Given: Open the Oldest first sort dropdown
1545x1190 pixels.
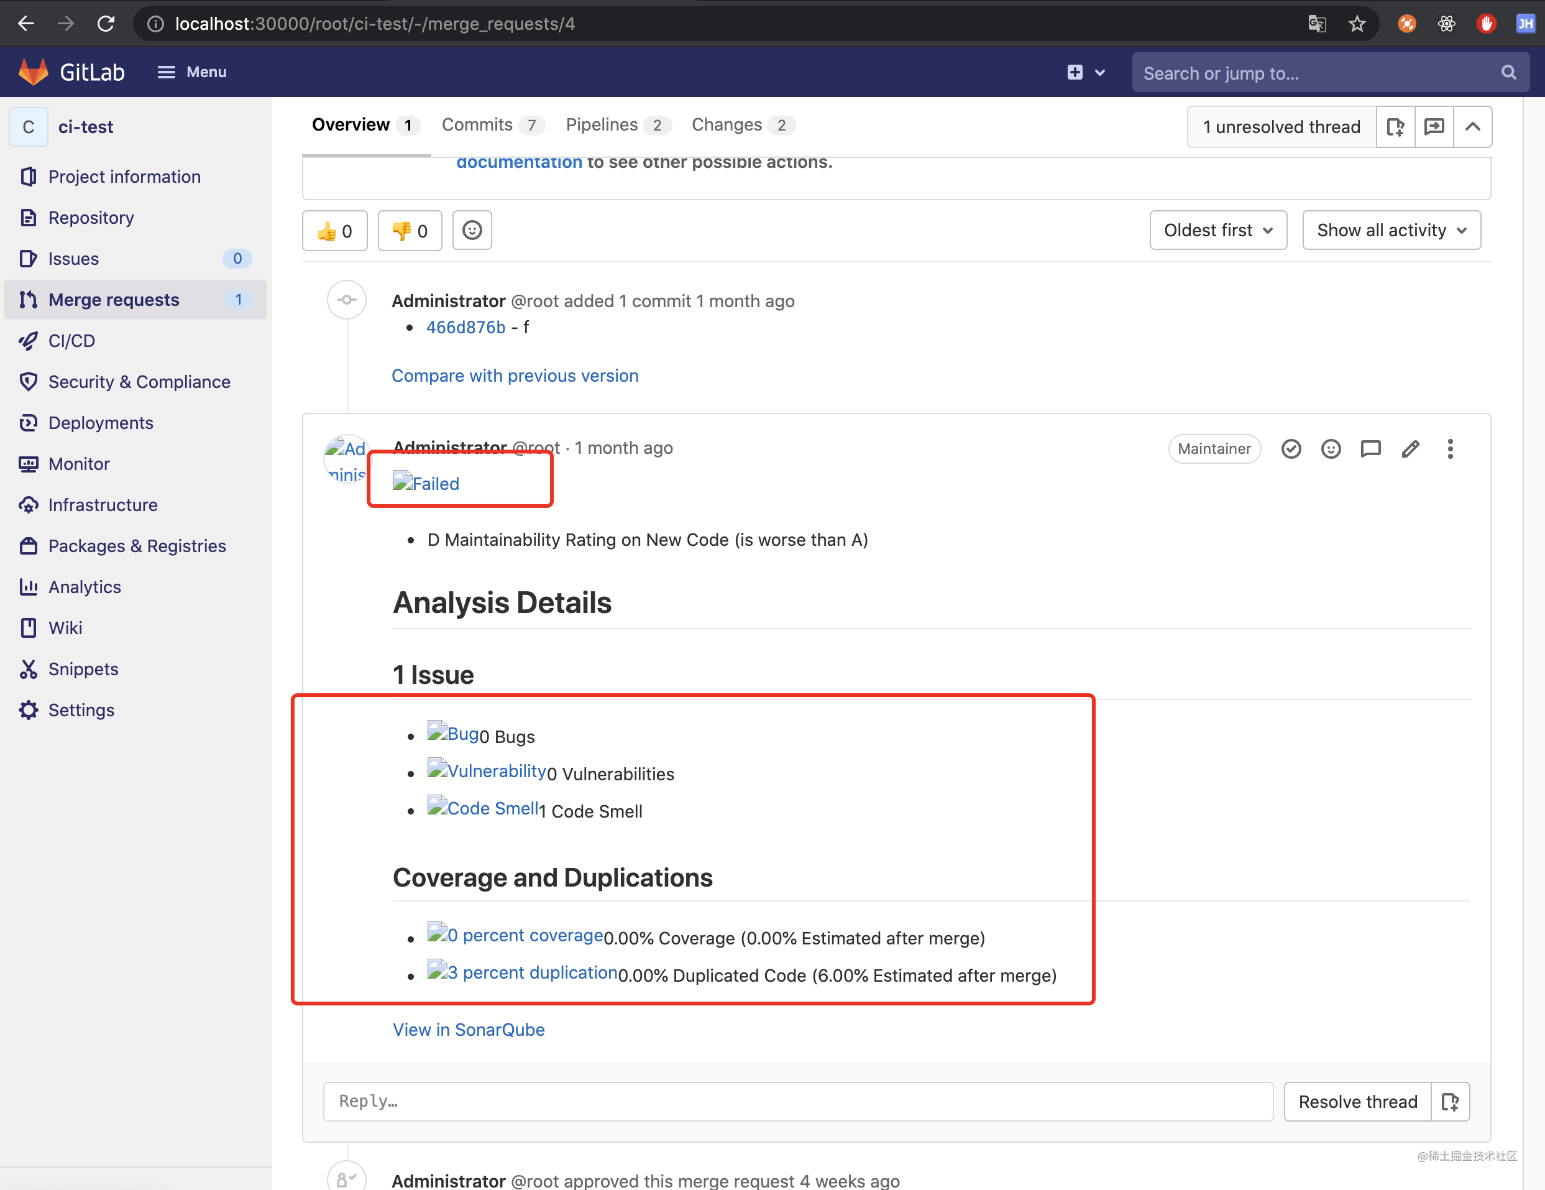Looking at the screenshot, I should tap(1217, 230).
